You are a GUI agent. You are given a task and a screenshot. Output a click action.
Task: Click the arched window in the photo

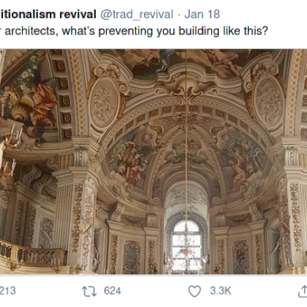[x=186, y=246]
